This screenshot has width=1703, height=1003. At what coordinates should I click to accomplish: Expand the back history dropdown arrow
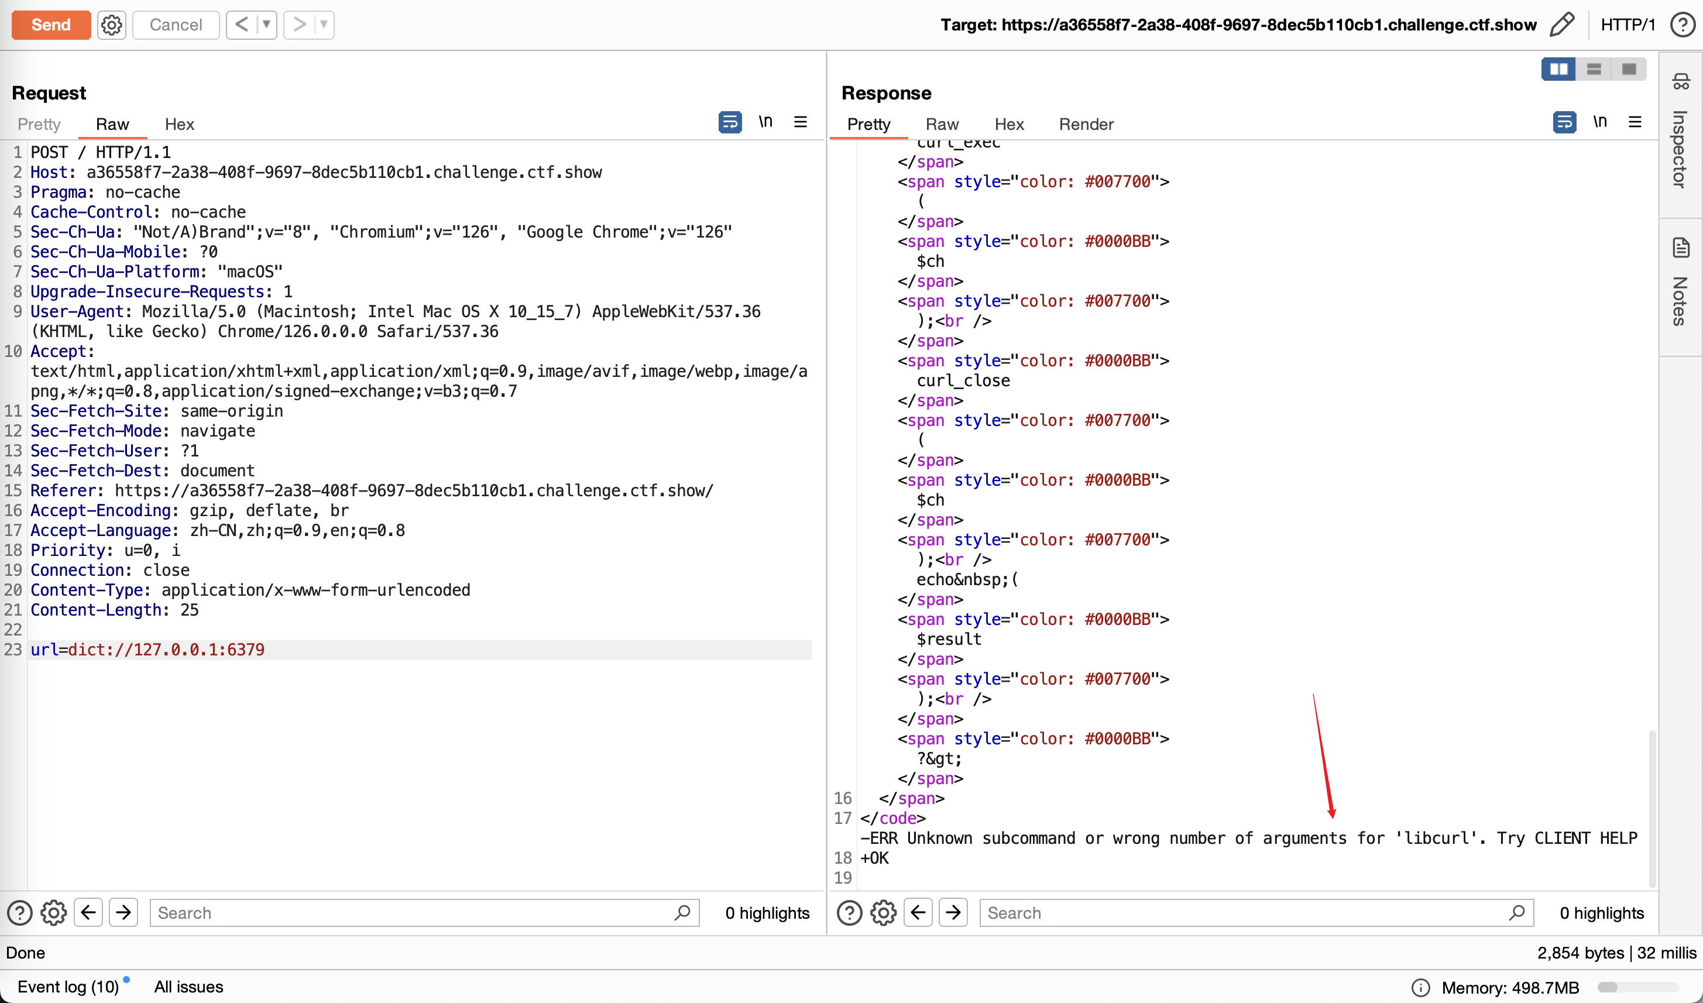[267, 25]
